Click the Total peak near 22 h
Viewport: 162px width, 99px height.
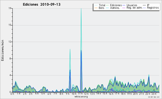click(149, 75)
